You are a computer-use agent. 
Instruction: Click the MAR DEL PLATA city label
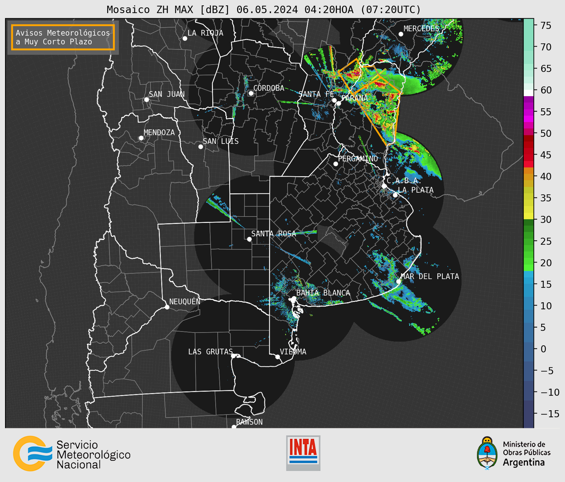[430, 276]
